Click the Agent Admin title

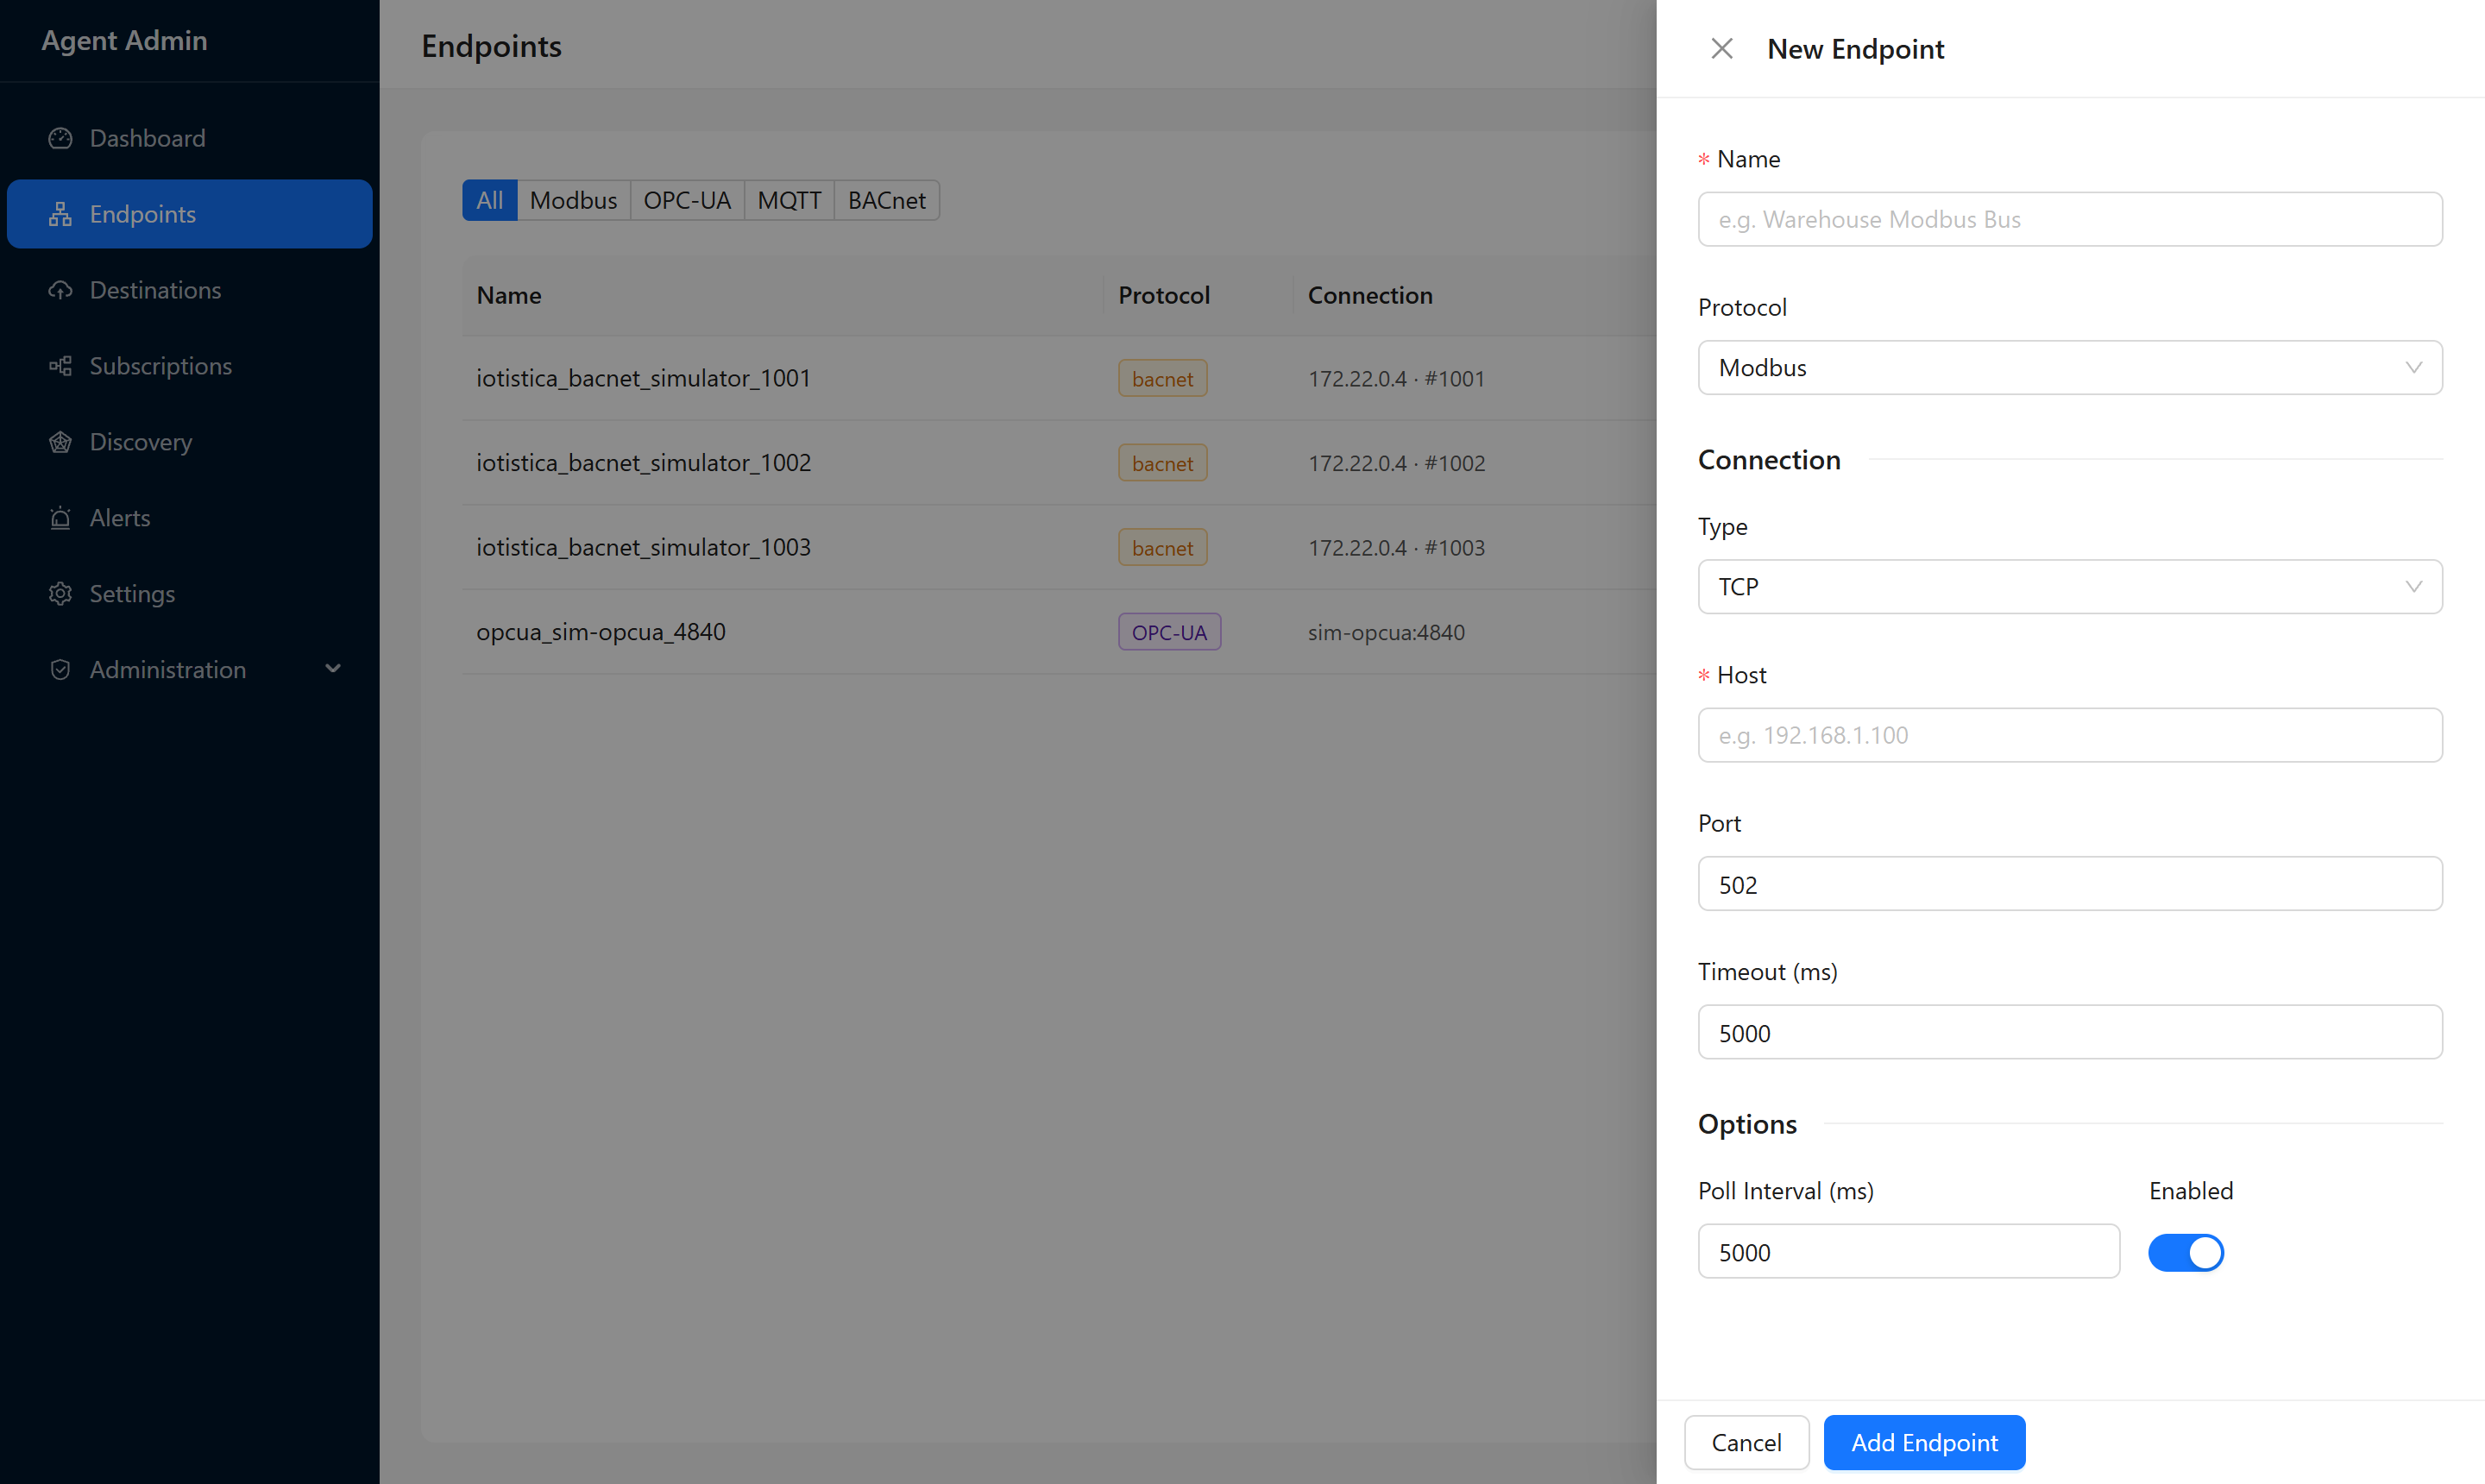click(x=124, y=40)
